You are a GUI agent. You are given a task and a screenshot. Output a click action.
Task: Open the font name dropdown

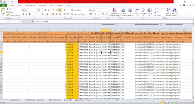pyautogui.click(x=37, y=10)
